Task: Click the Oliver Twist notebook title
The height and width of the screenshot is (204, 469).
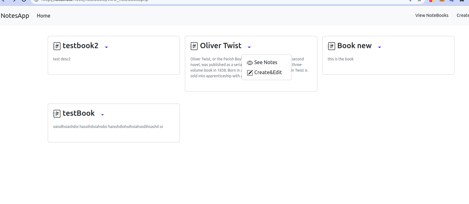Action: (221, 46)
